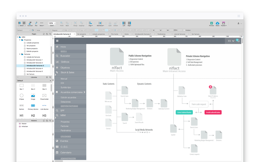Viewport: 261px width, 162px height.
Task: Open the More tools menu
Action: [x=42, y=24]
